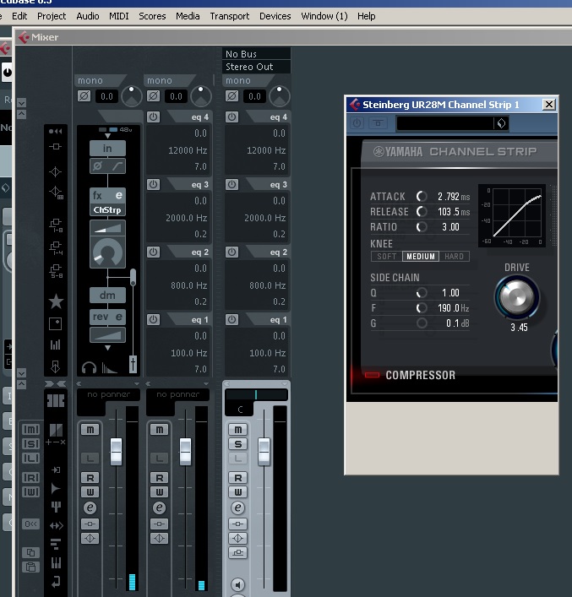Click the side chain G knob
The image size is (572, 597).
(x=422, y=323)
